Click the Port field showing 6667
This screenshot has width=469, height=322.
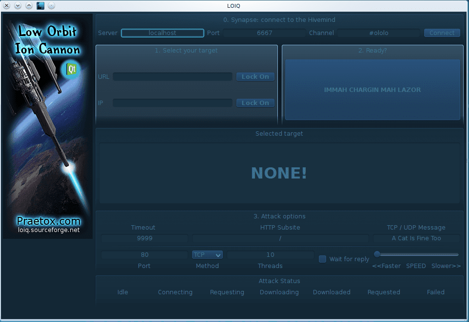point(264,33)
